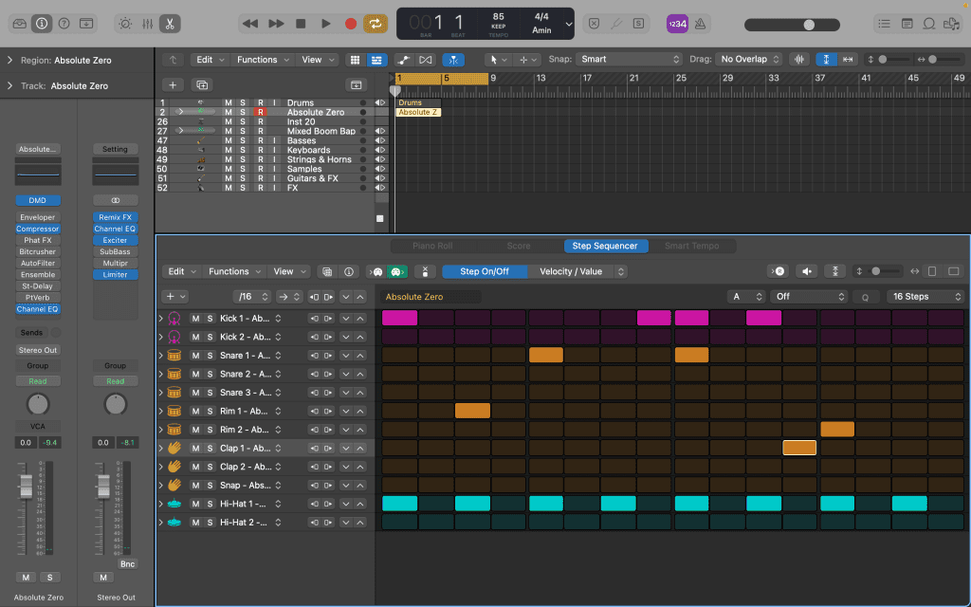This screenshot has width=971, height=607.
Task: Open the Loop Browser
Action: coord(929,24)
